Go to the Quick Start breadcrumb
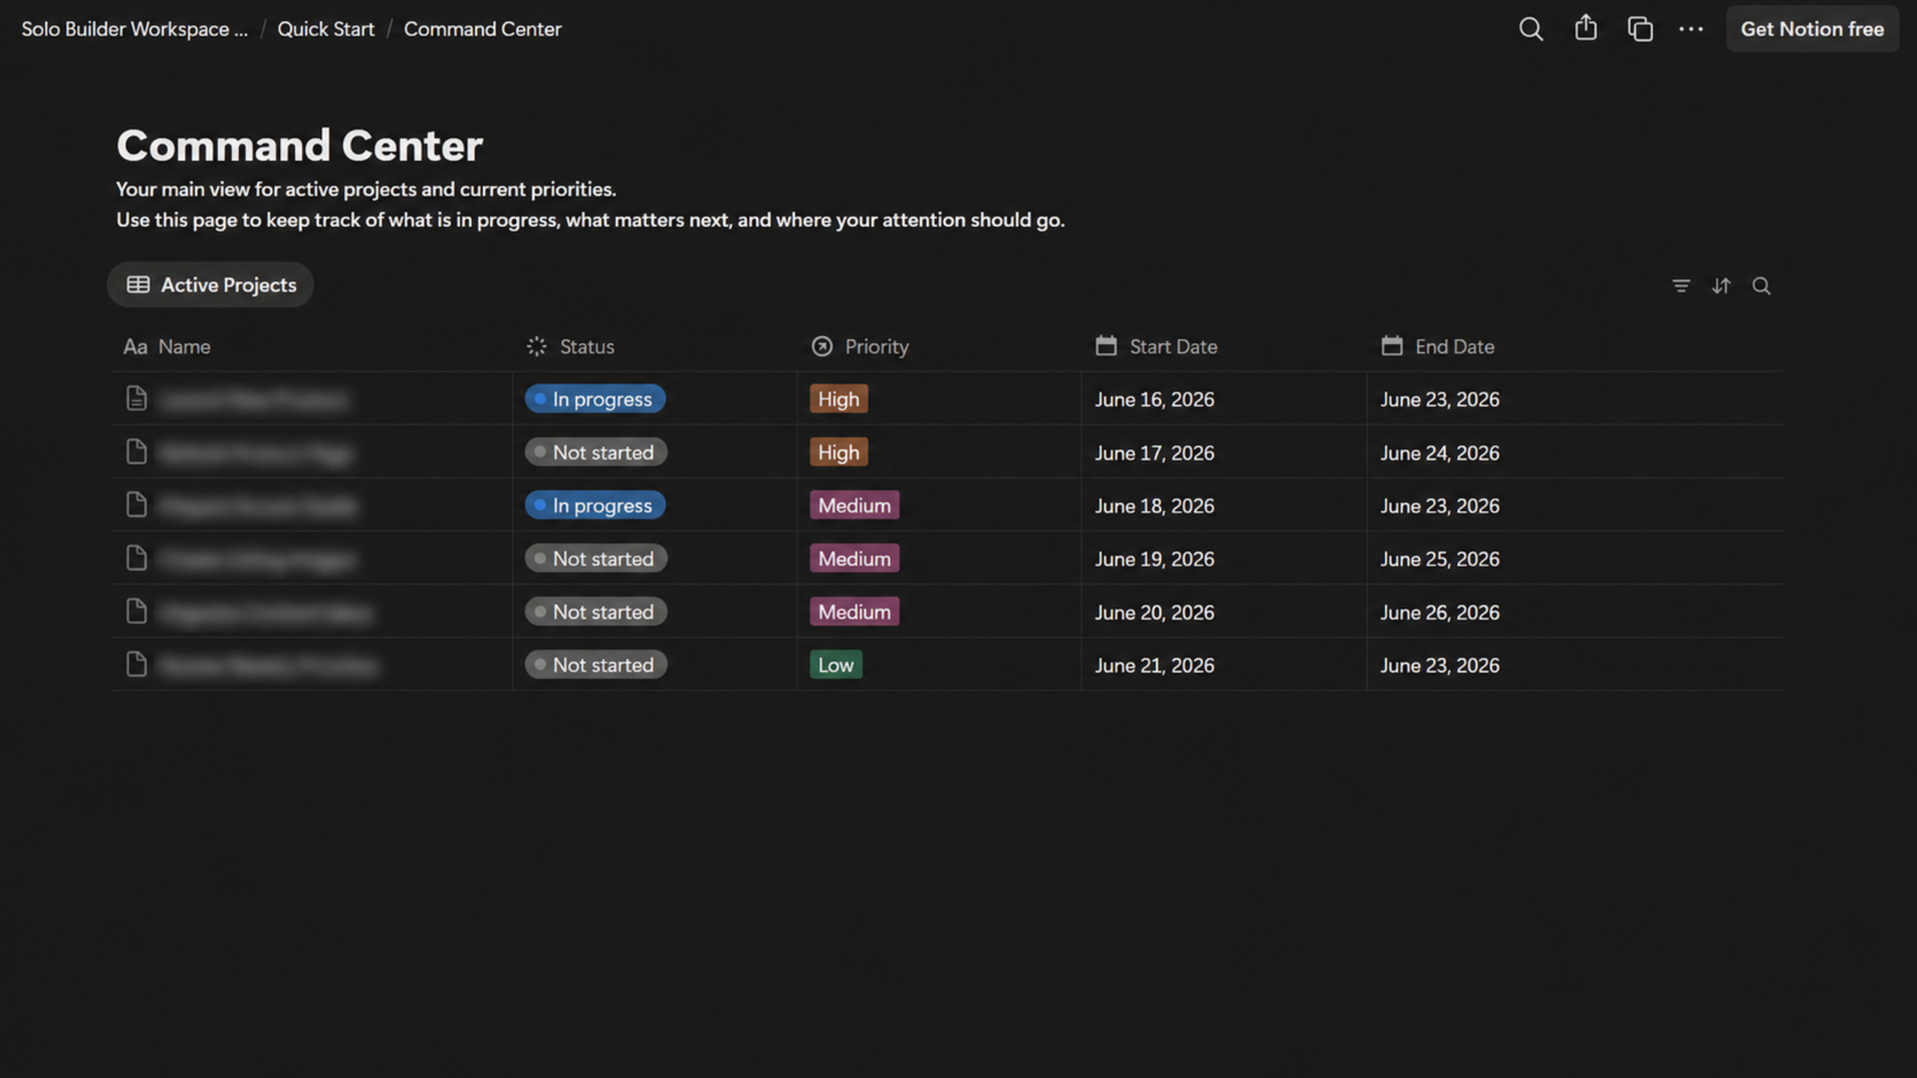This screenshot has height=1078, width=1917. pos(326,29)
